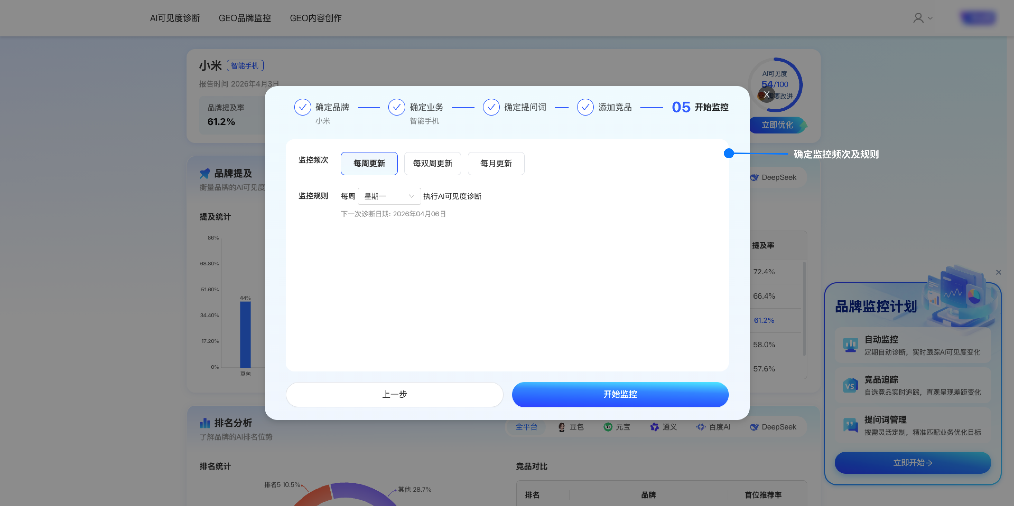
Task: Expand the user account menu chevron
Action: 930,18
